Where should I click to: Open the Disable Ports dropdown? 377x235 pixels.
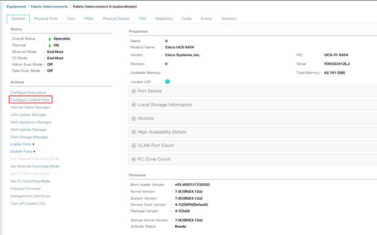(22, 151)
